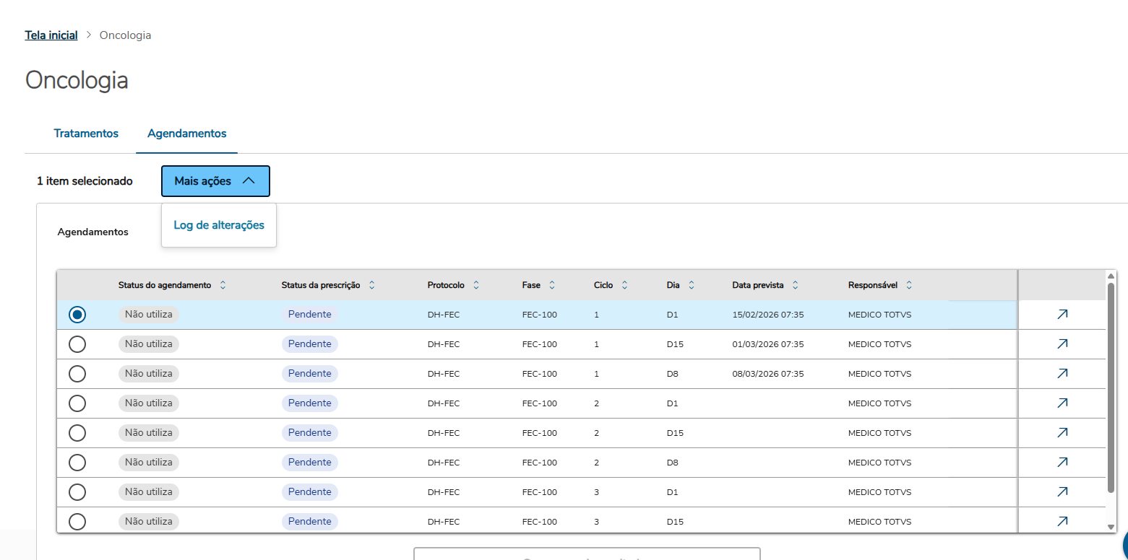Sort by Status do agendamento column
1128x560 pixels.
tap(223, 285)
